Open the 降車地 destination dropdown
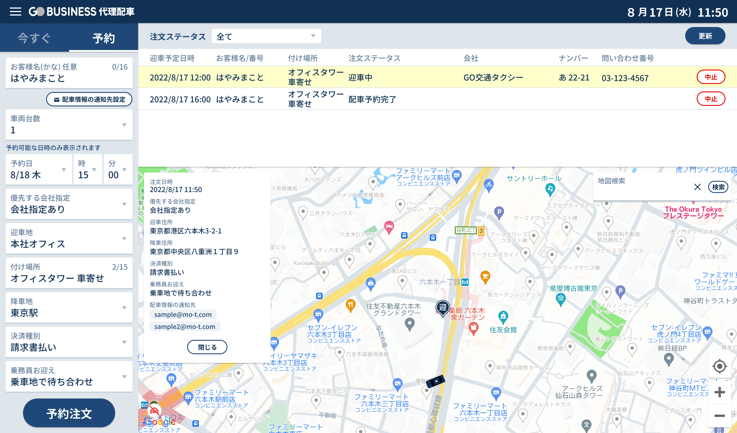737x433 pixels. pyautogui.click(x=69, y=308)
